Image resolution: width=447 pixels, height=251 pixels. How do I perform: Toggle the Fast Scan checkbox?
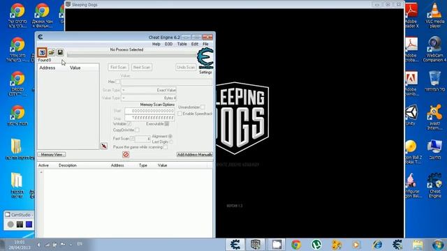pyautogui.click(x=132, y=139)
